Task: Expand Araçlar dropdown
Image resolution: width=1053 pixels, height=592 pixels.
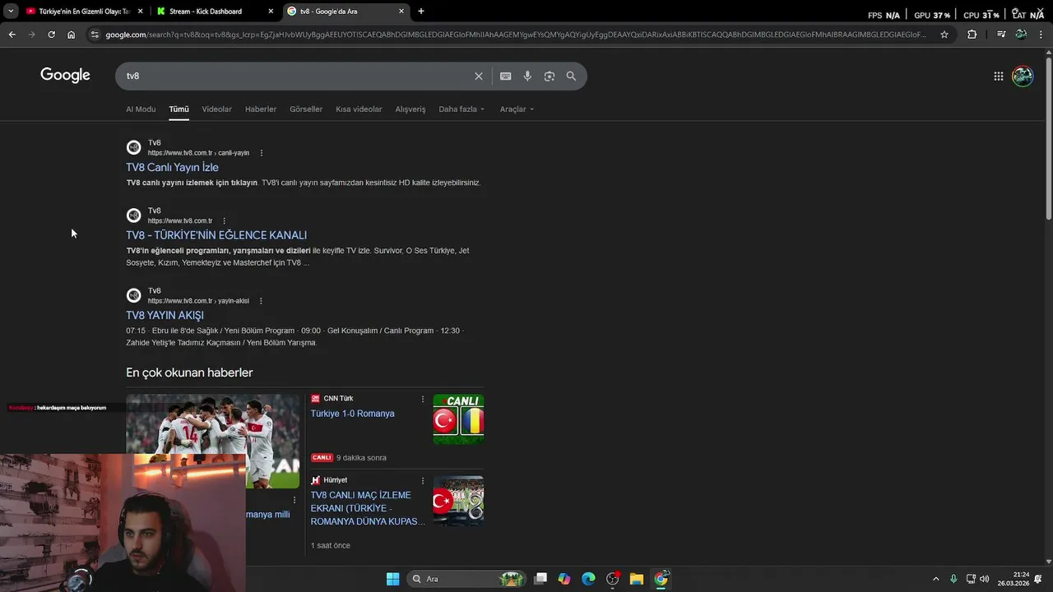Action: [517, 109]
